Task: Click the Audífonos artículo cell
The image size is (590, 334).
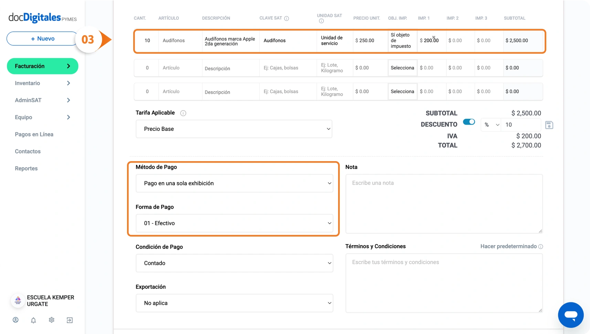Action: [x=180, y=41]
